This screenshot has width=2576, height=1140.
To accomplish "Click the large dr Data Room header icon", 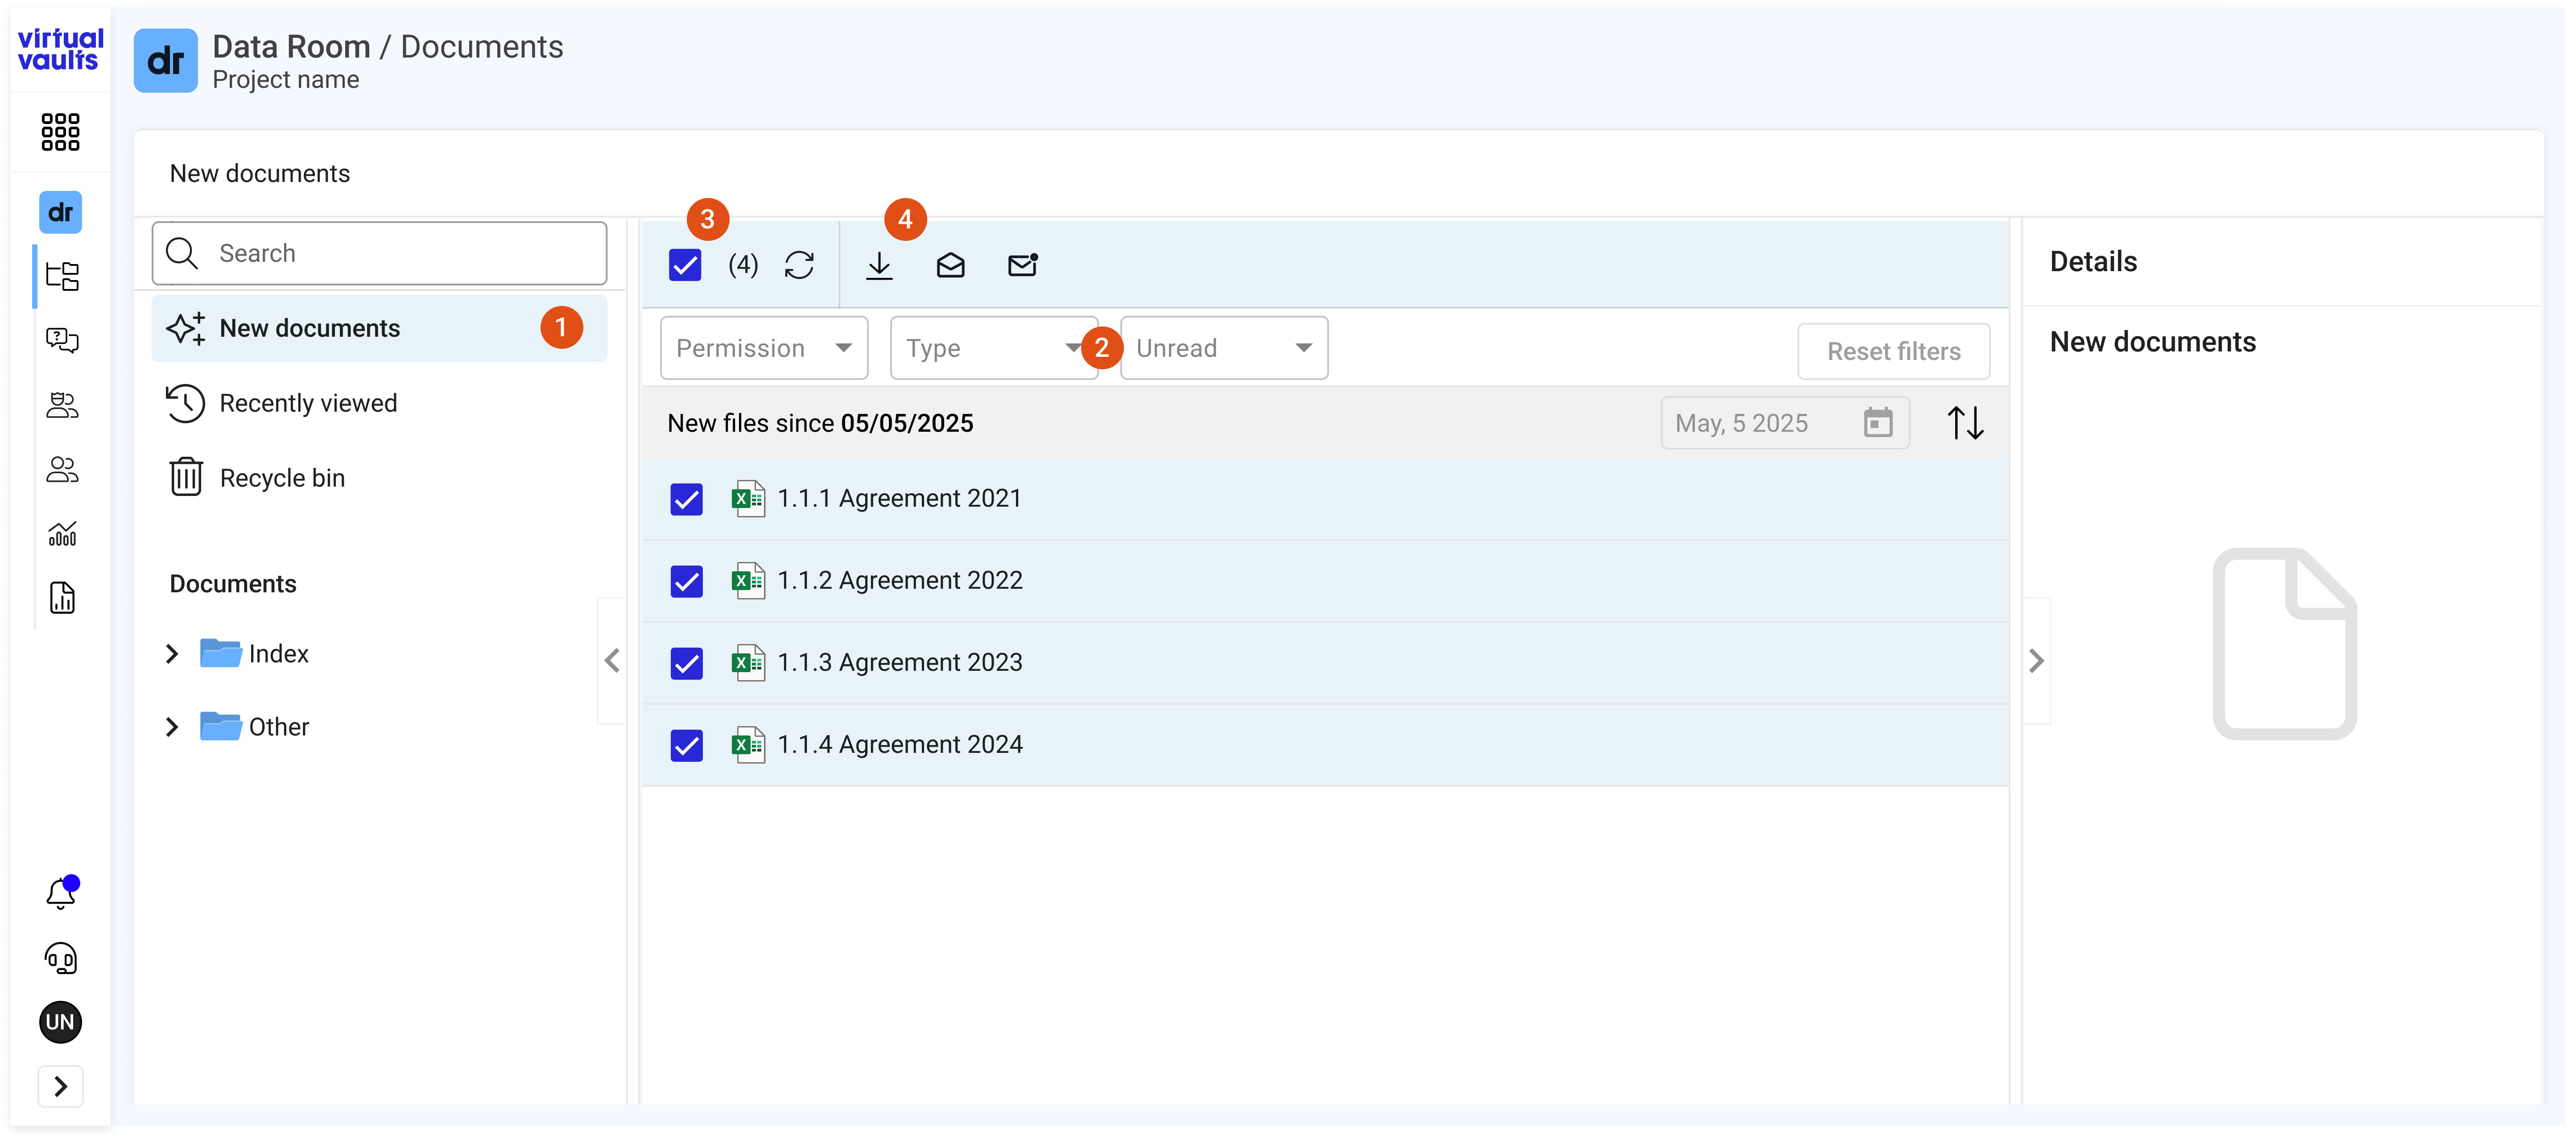I will (x=165, y=61).
